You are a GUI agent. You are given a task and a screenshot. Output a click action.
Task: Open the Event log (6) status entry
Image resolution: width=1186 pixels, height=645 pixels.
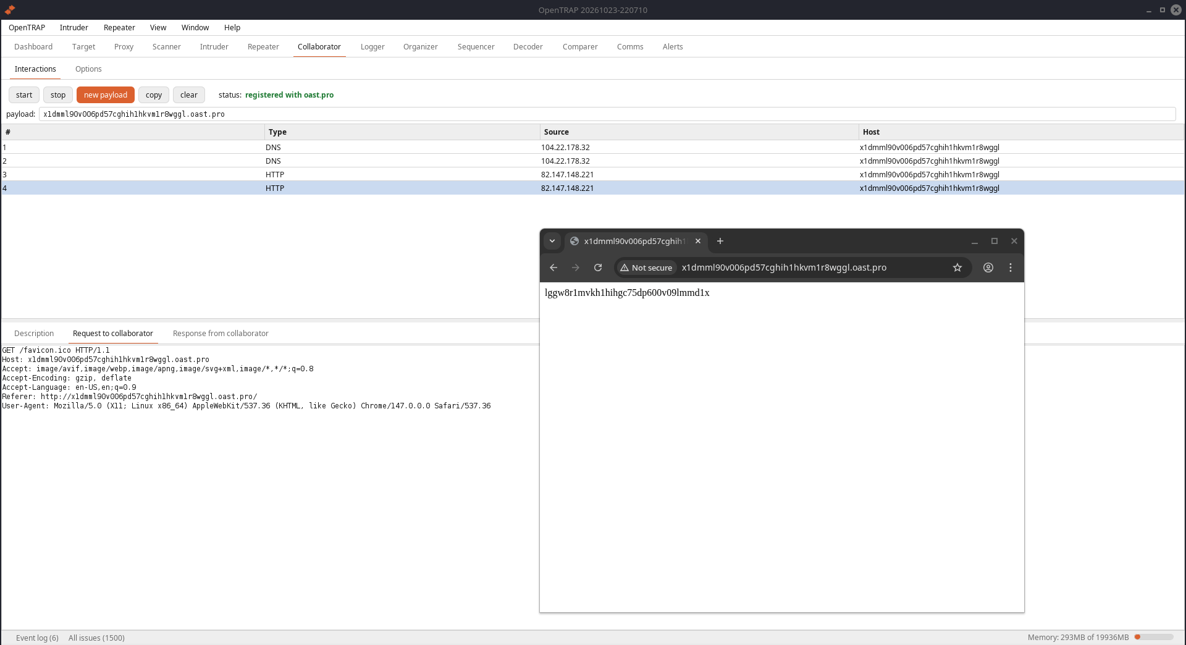(x=37, y=638)
